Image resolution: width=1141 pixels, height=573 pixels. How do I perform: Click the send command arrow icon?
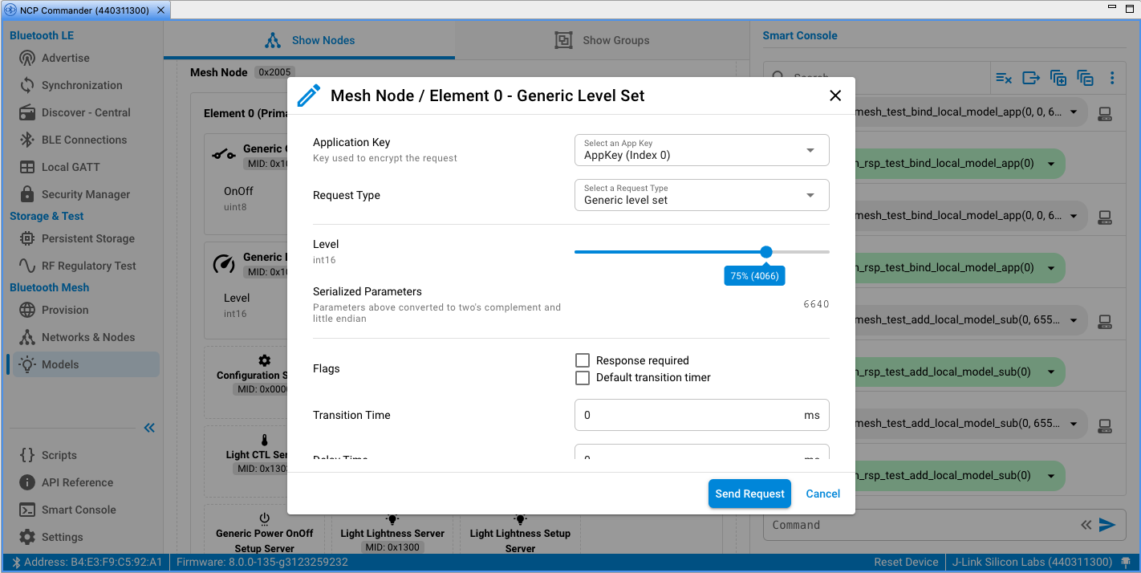coord(1107,525)
